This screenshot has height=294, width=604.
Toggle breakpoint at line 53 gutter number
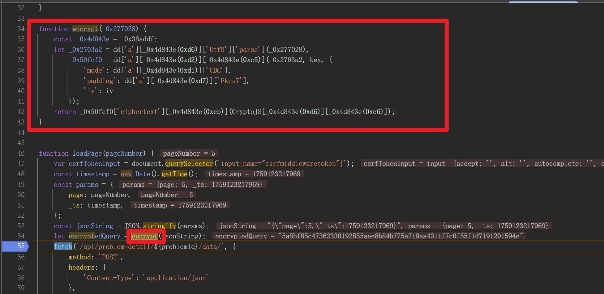[21, 226]
